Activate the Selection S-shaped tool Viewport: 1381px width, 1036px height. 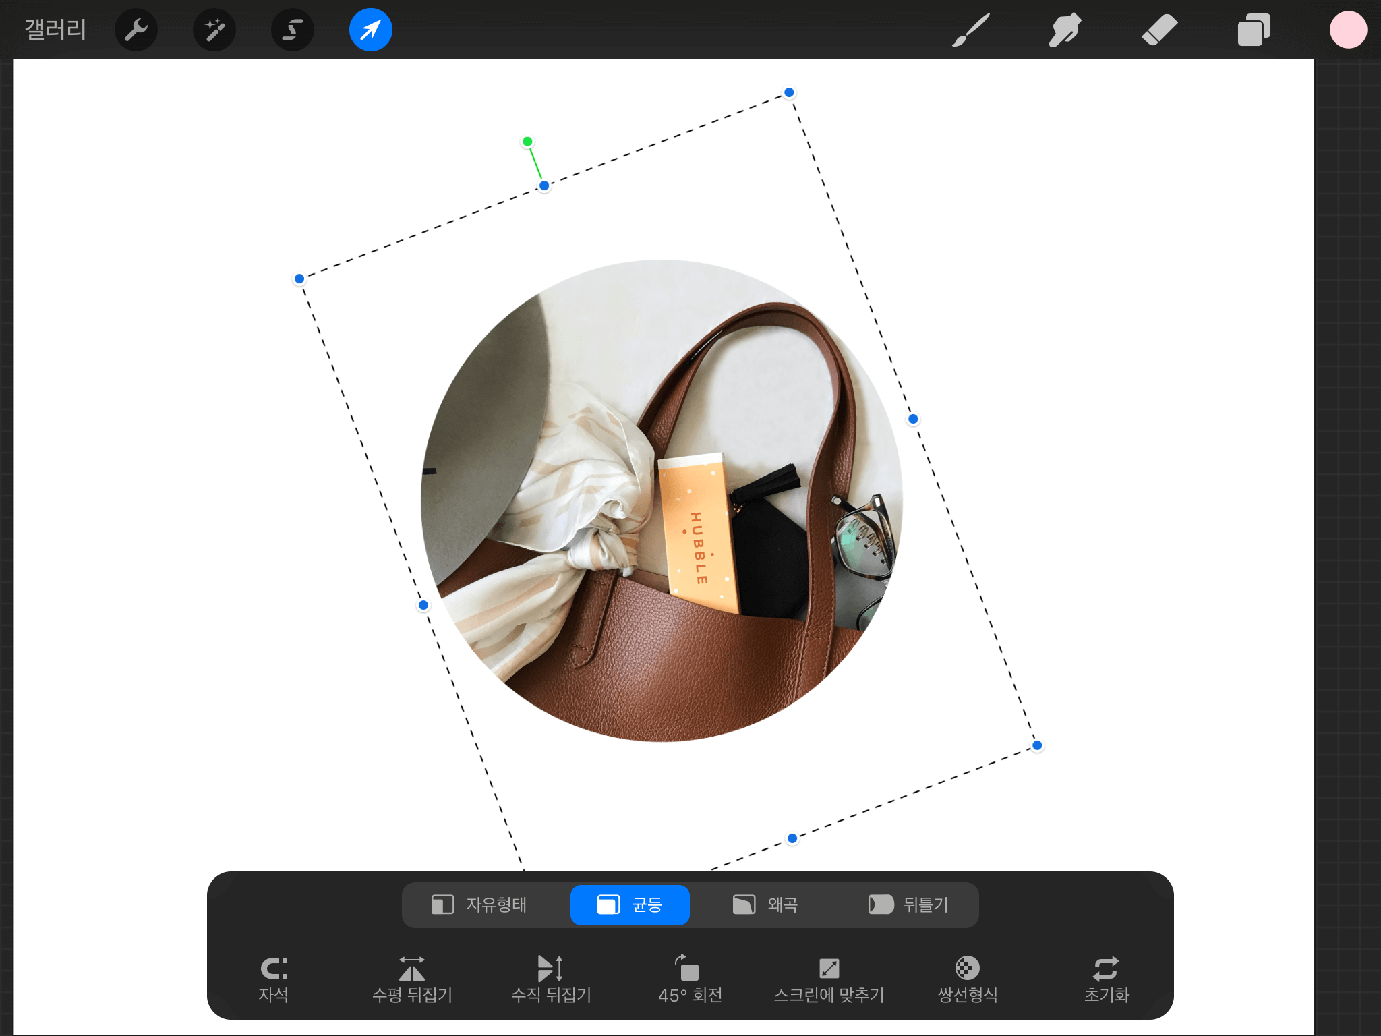pyautogui.click(x=292, y=30)
